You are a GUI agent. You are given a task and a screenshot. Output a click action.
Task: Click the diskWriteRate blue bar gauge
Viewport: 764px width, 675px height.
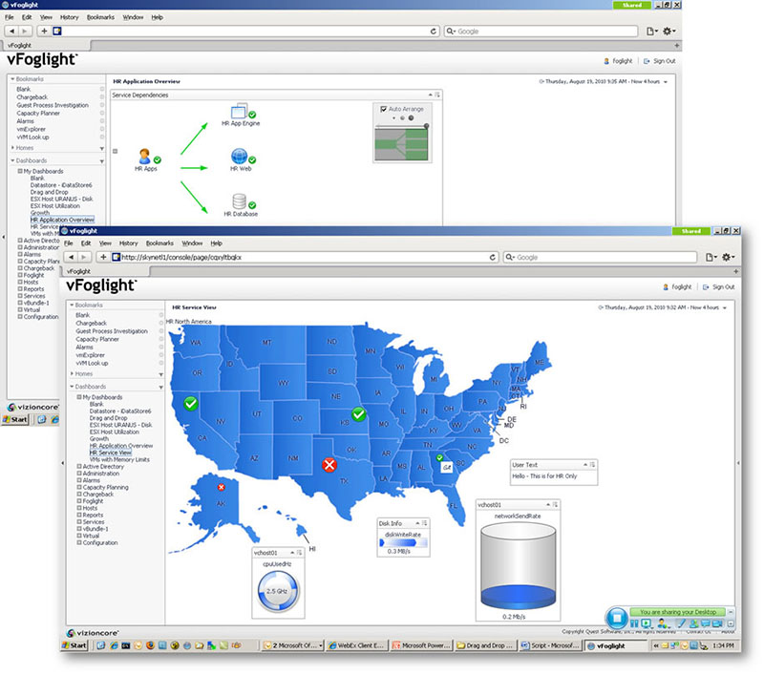[x=403, y=542]
